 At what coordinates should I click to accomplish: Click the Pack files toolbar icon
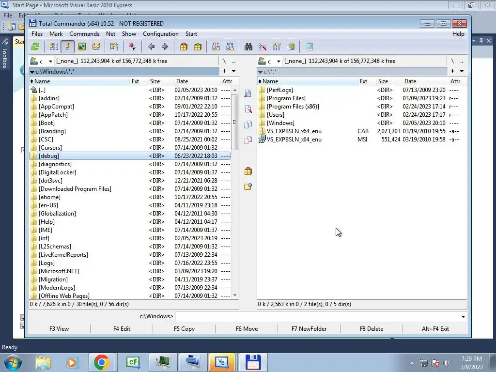click(184, 47)
